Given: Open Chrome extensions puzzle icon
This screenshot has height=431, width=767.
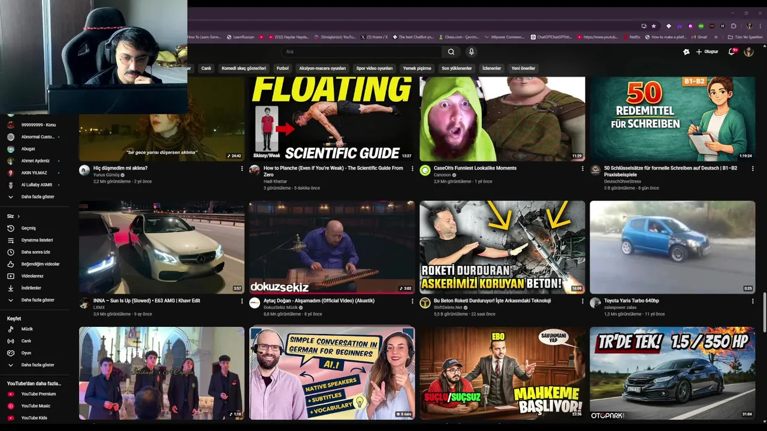Looking at the screenshot, I should pyautogui.click(x=733, y=26).
